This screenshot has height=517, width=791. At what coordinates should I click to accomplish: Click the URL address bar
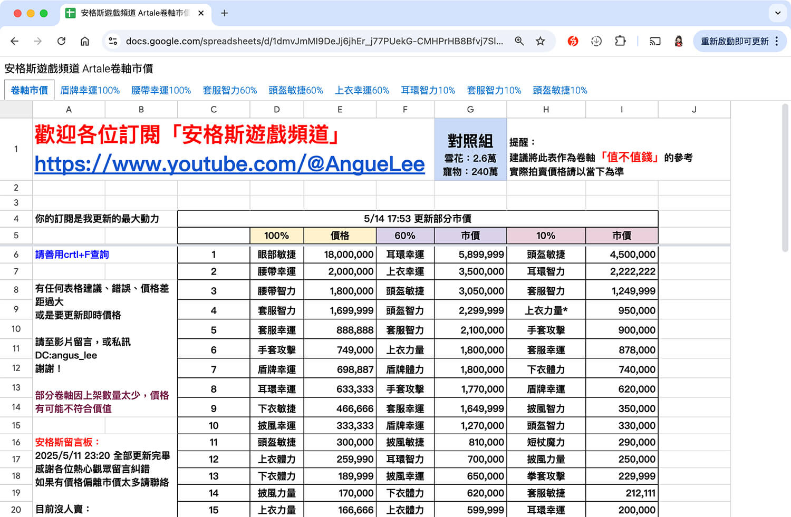tap(314, 41)
